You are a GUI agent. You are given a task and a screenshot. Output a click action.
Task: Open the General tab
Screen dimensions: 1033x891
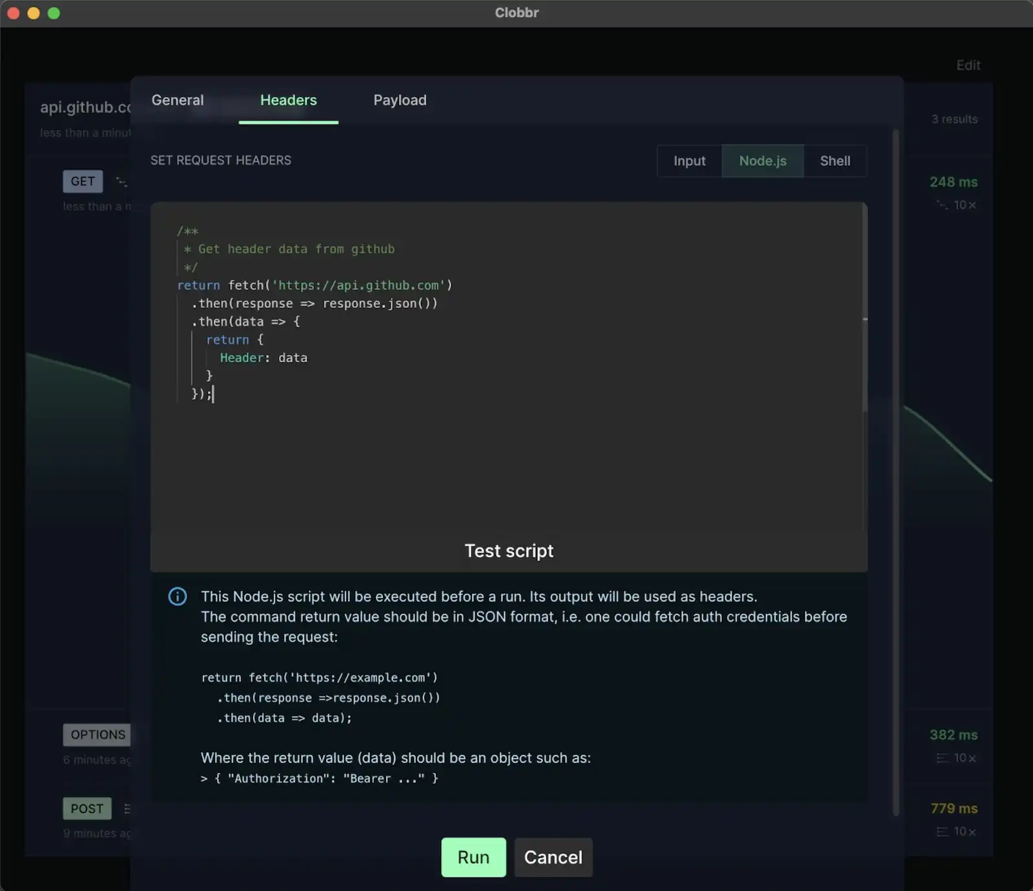tap(178, 100)
